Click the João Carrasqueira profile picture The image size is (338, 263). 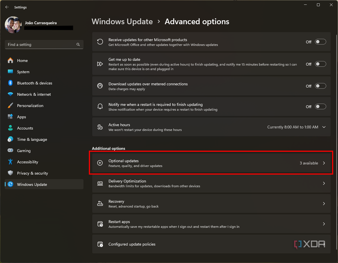pos(13,25)
